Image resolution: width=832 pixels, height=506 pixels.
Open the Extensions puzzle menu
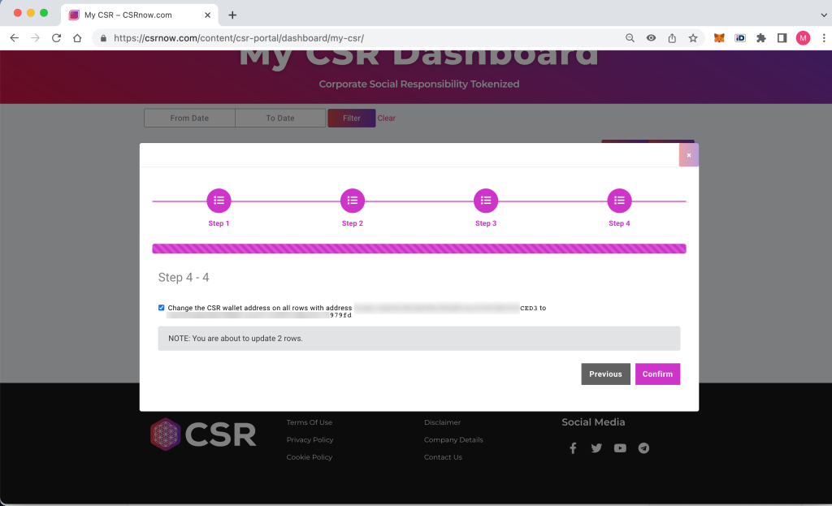(x=760, y=38)
